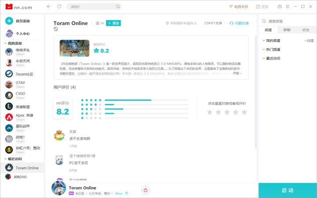
Task: Expand game description with 详情
Action: tap(237, 73)
